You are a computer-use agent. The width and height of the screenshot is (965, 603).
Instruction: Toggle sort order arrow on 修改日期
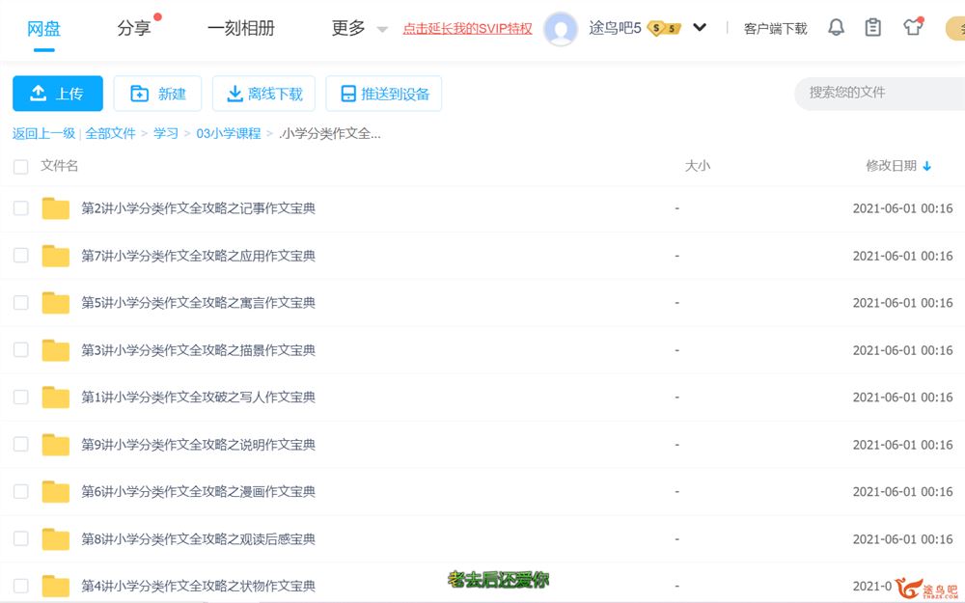pyautogui.click(x=927, y=166)
